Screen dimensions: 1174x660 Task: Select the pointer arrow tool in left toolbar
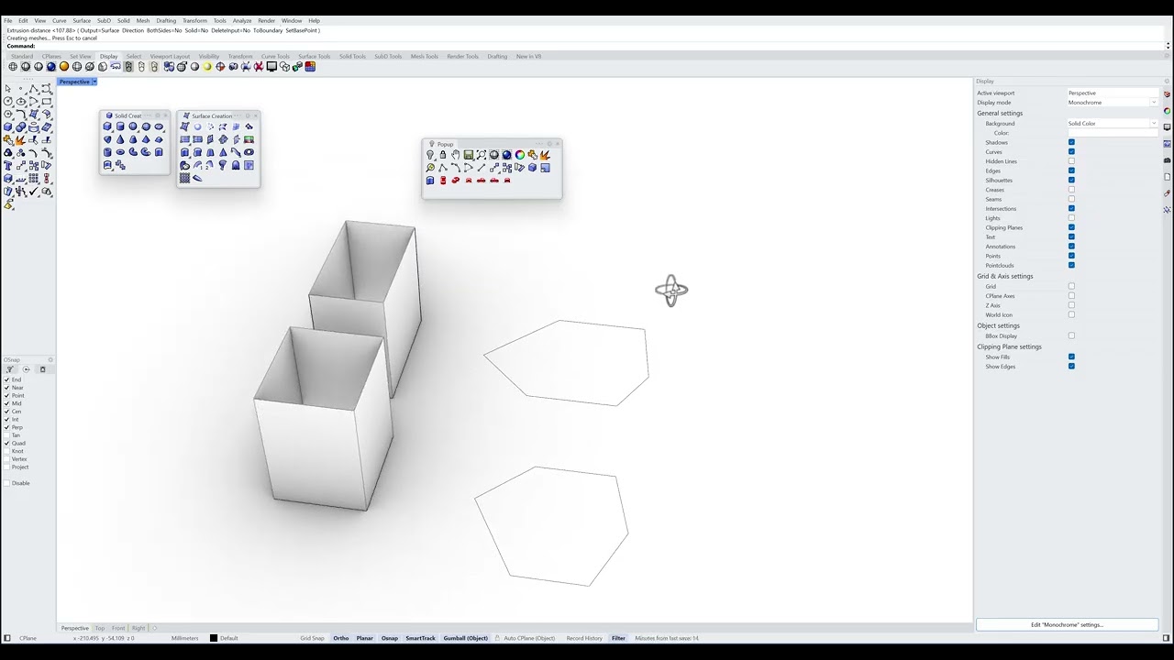[x=8, y=89]
